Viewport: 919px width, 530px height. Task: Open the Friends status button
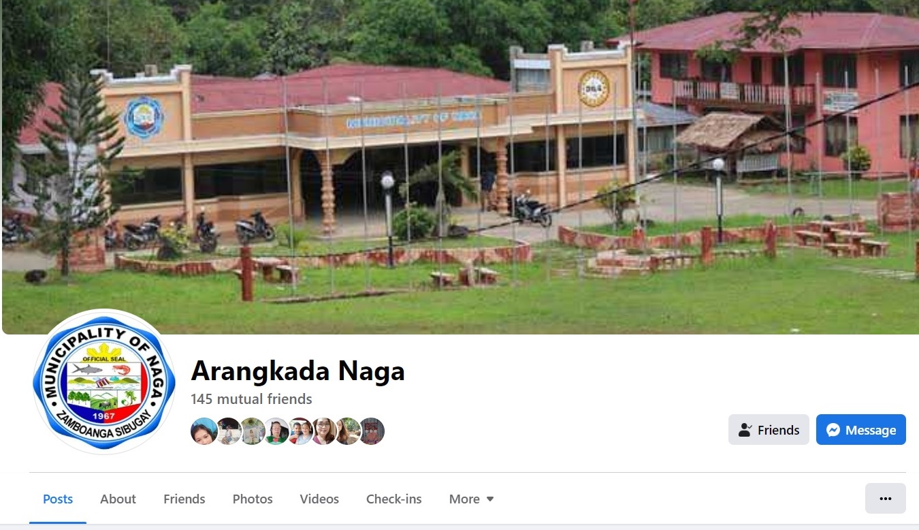769,430
